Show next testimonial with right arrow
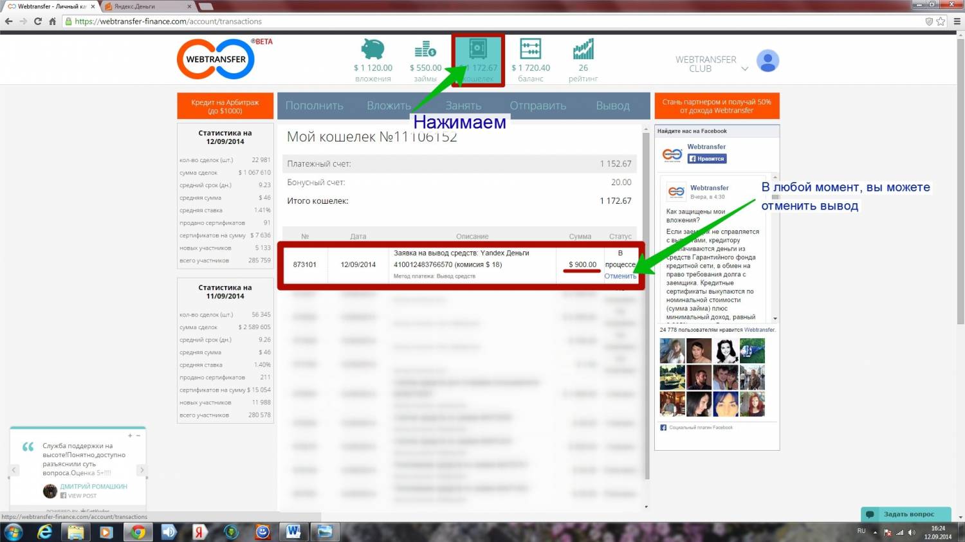Viewport: 965px width, 542px height. point(142,471)
